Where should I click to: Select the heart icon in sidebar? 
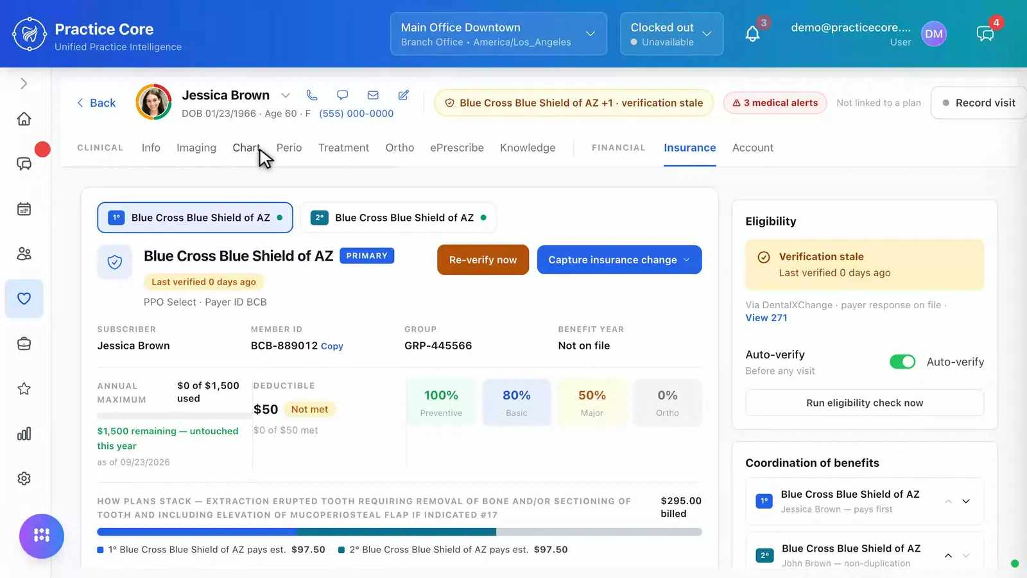[x=24, y=299]
